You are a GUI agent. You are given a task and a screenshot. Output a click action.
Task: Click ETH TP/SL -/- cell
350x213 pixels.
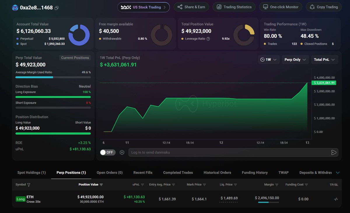click(336, 199)
